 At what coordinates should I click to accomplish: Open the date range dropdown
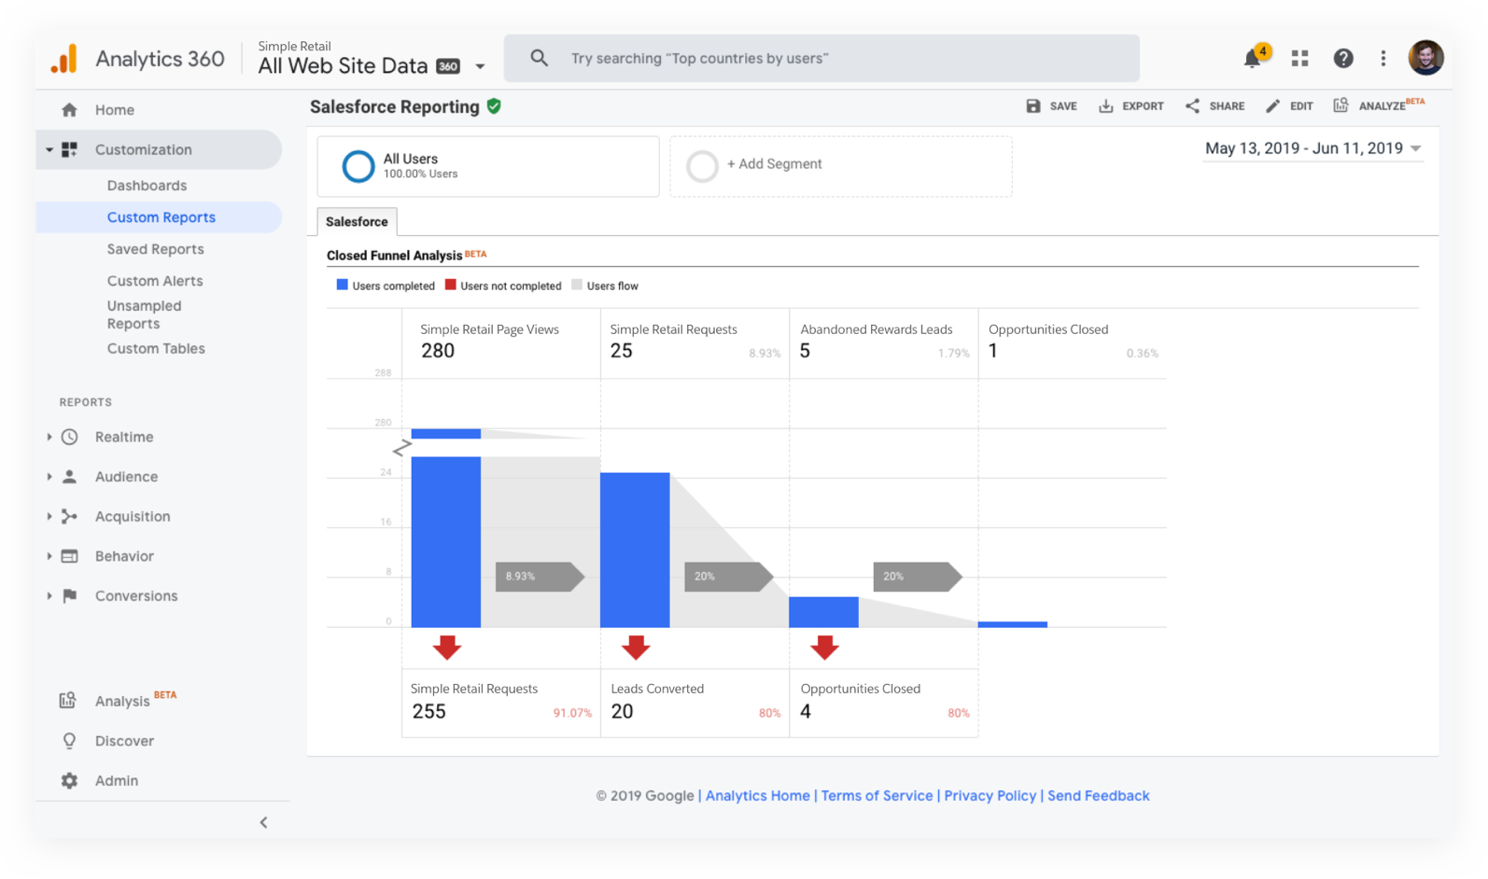1415,148
